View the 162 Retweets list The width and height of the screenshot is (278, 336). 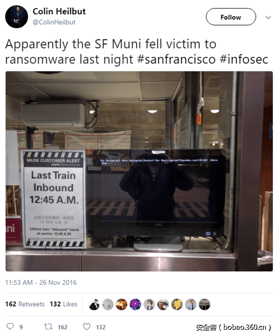25,304
